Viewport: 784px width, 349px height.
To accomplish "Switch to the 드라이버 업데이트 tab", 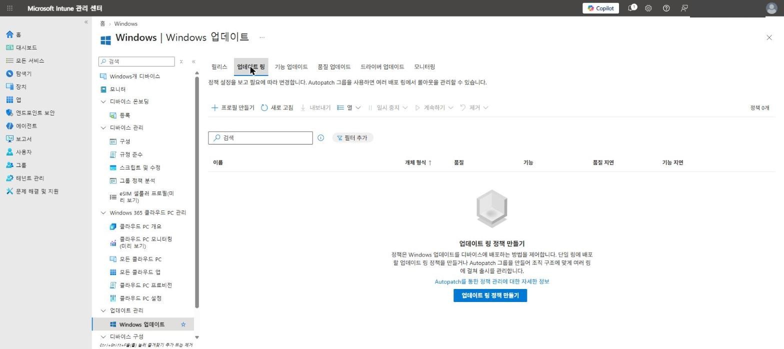I will point(382,67).
